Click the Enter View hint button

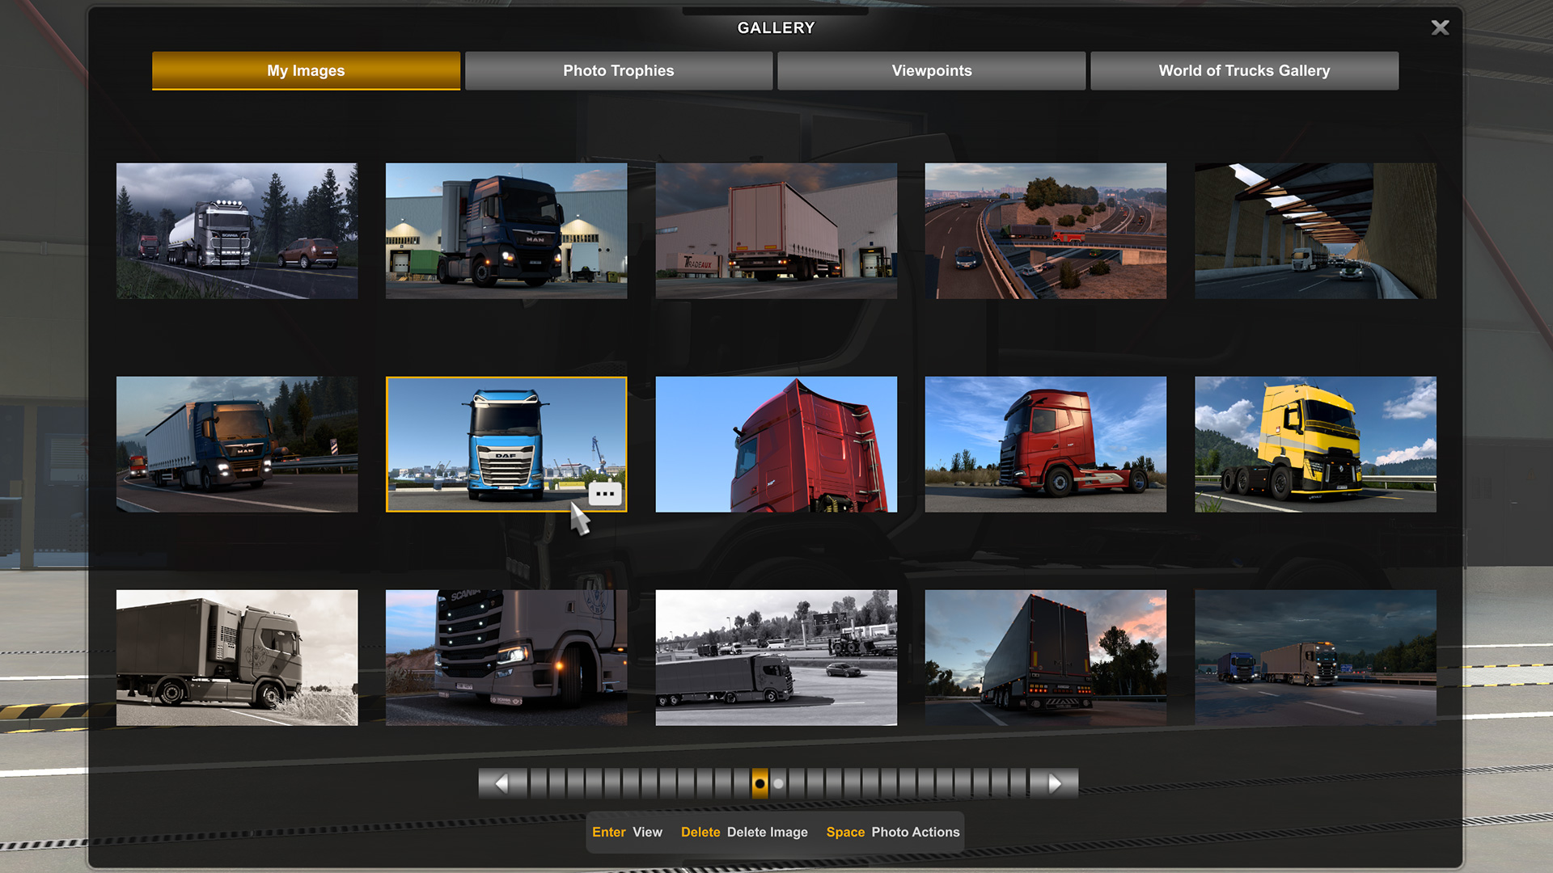point(627,832)
